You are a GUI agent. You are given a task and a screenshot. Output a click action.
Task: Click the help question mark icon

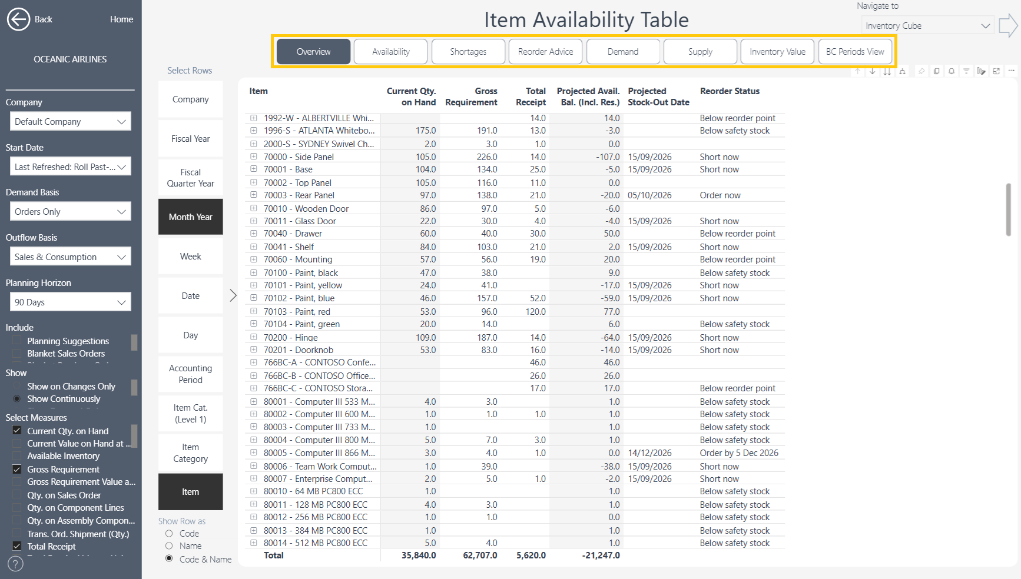(x=15, y=564)
